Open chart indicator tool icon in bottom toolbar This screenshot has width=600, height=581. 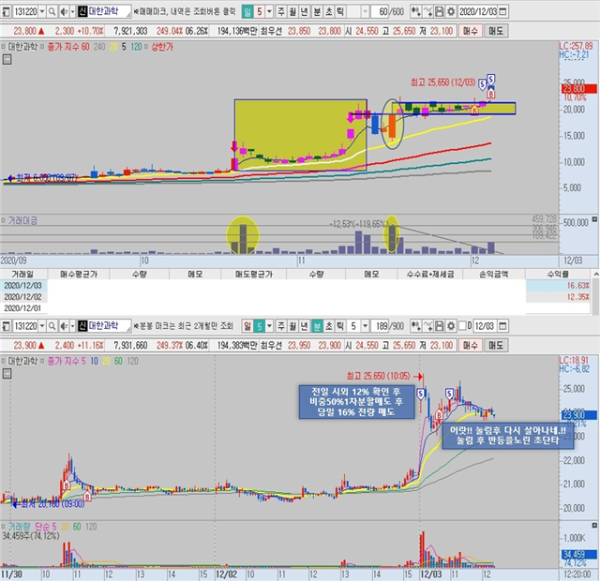tap(416, 326)
